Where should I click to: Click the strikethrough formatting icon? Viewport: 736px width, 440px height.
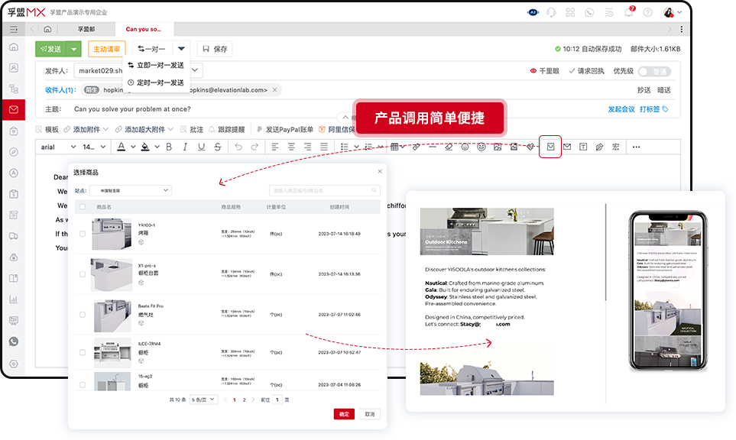[218, 147]
